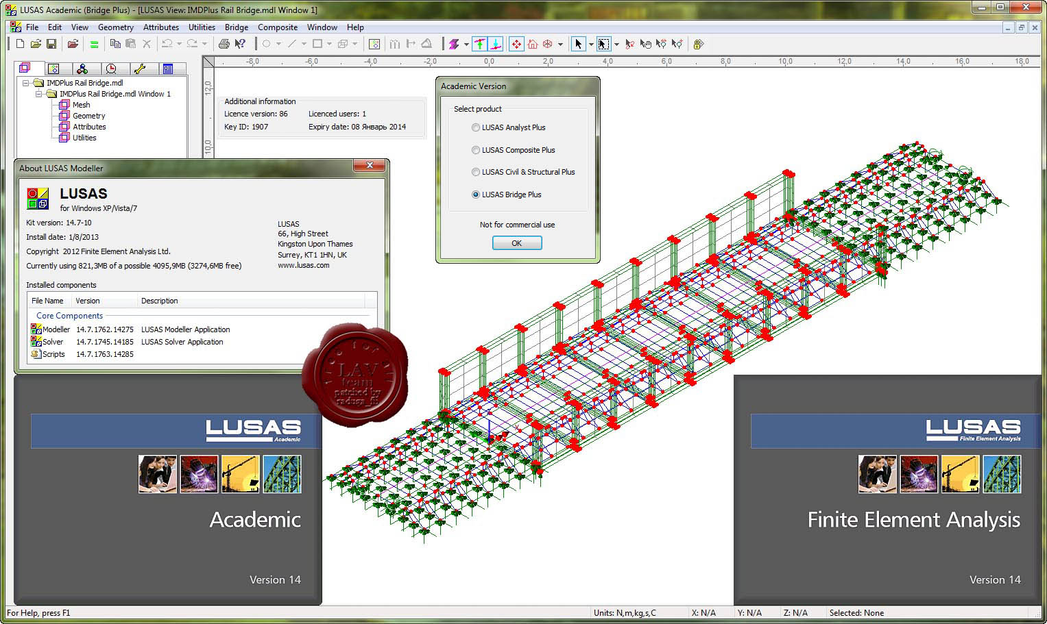Click the red resize-to-fit view icon
The height and width of the screenshot is (624, 1047).
point(516,44)
